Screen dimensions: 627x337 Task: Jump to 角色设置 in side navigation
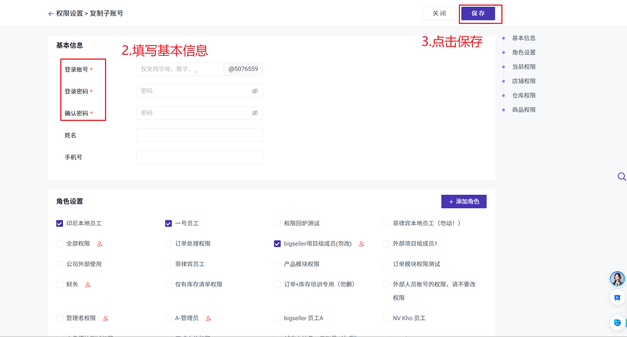click(x=523, y=52)
